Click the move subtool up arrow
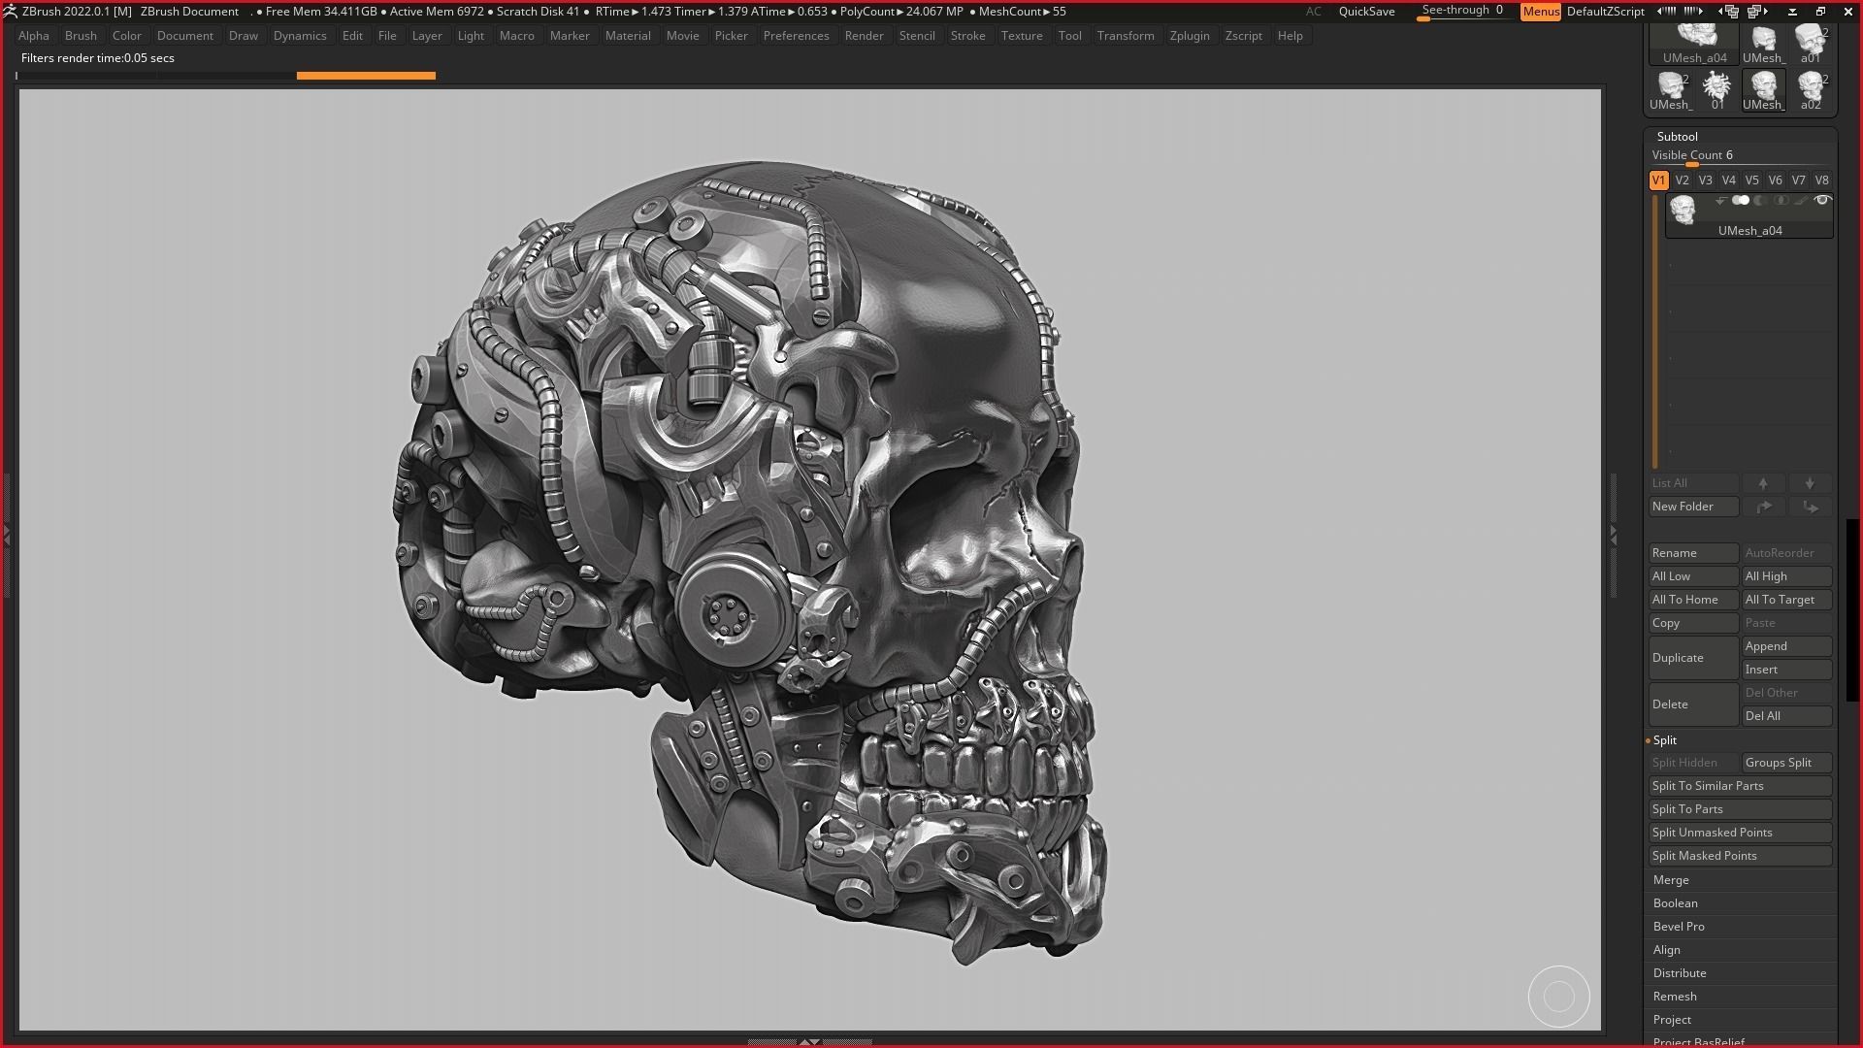The height and width of the screenshot is (1048, 1863). coord(1763,483)
